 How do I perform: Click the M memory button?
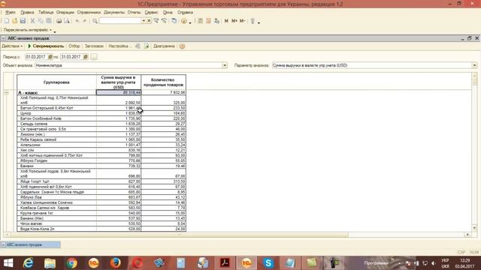[226, 21]
